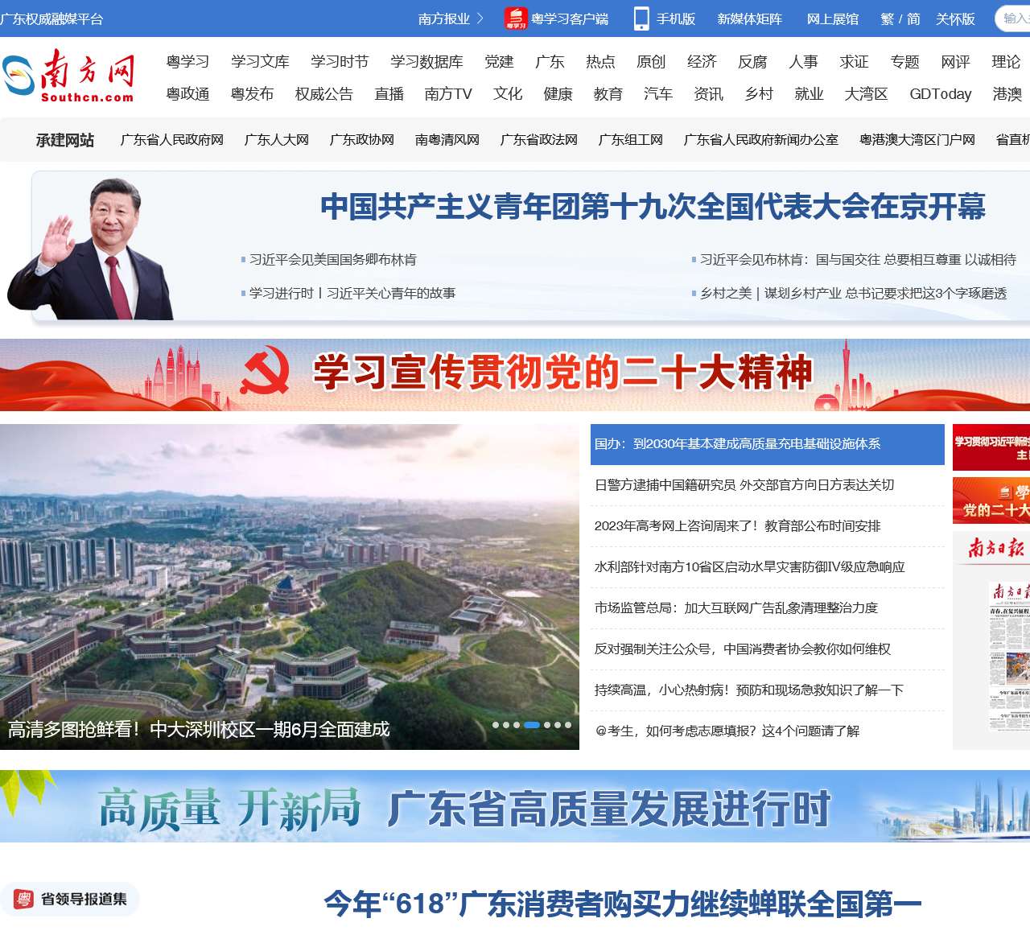Jump to the last carousel slide dot
Viewport: 1030px width, 939px height.
point(568,725)
